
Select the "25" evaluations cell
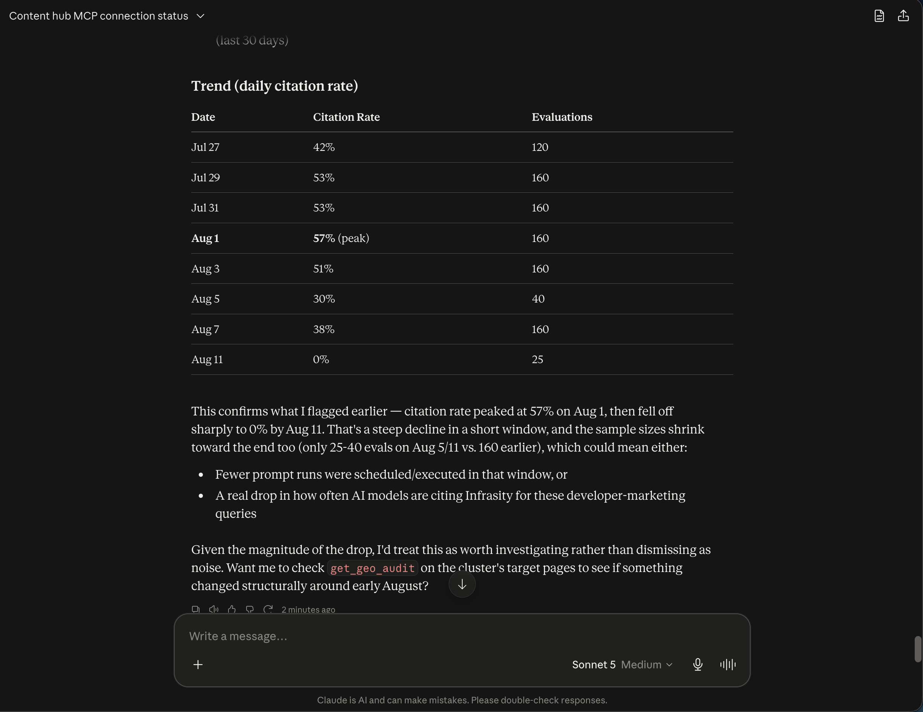(x=538, y=360)
